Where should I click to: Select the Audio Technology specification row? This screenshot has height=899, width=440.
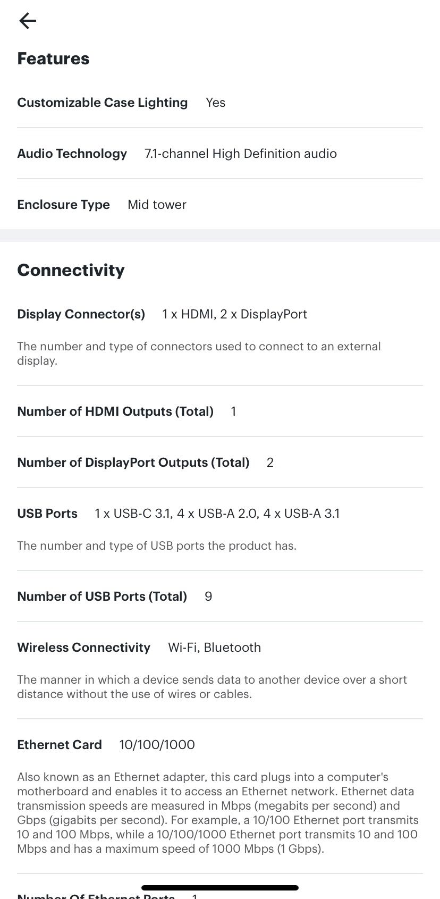click(72, 154)
